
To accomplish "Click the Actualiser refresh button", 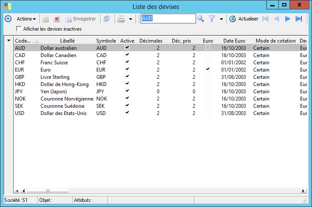I will click(x=243, y=19).
